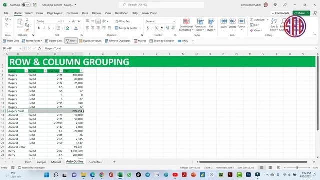This screenshot has width=320, height=180.
Task: Click AutoSum
Action: [258, 20]
